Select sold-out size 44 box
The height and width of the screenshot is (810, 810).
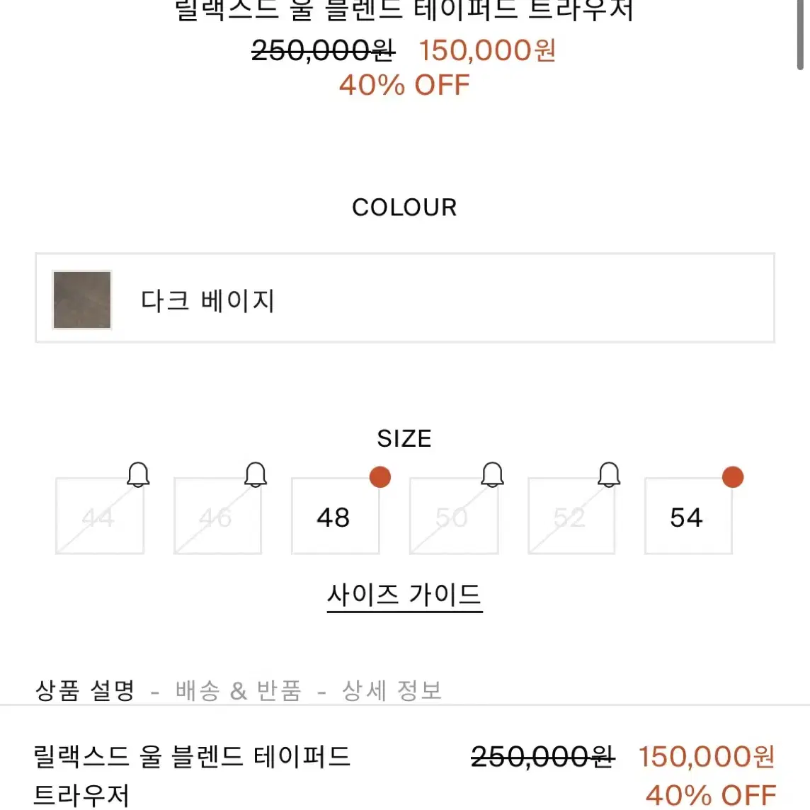[x=100, y=516]
